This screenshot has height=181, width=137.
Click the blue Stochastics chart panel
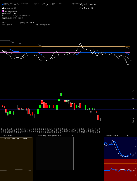(120, 148)
